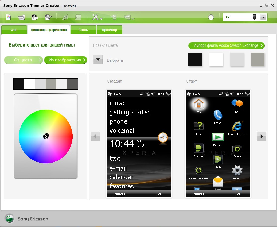The width and height of the screenshot is (277, 227).
Task: Click the save as floppy with pencil icon
Action: [48, 17]
